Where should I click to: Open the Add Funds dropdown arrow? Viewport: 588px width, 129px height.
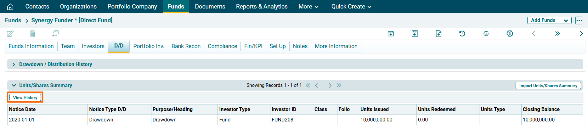[x=566, y=20]
